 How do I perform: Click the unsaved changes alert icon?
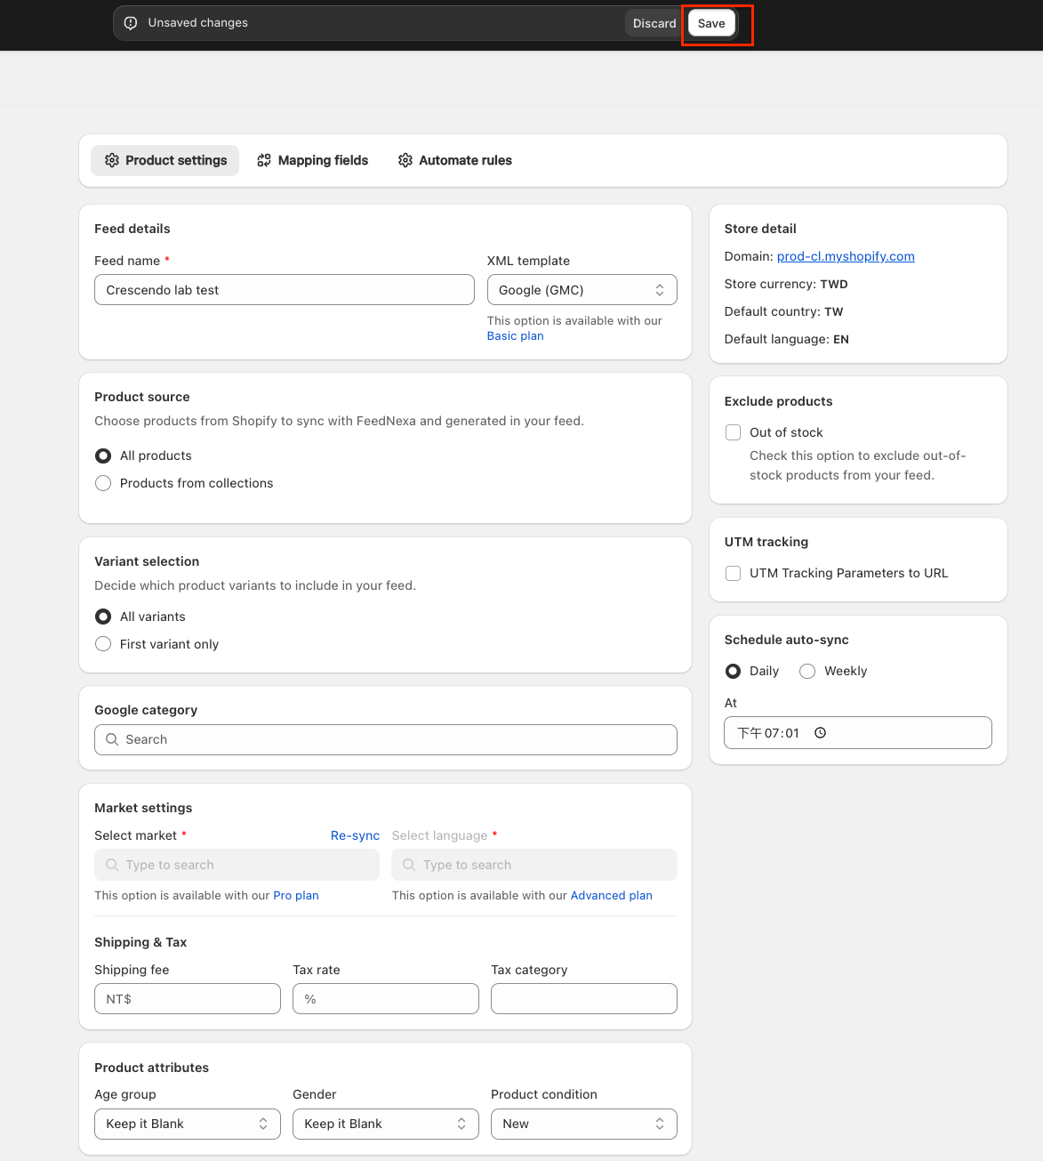(x=131, y=23)
